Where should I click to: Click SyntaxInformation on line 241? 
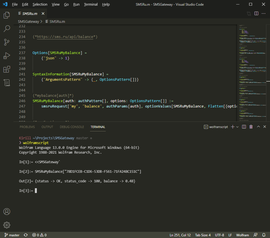51,74
